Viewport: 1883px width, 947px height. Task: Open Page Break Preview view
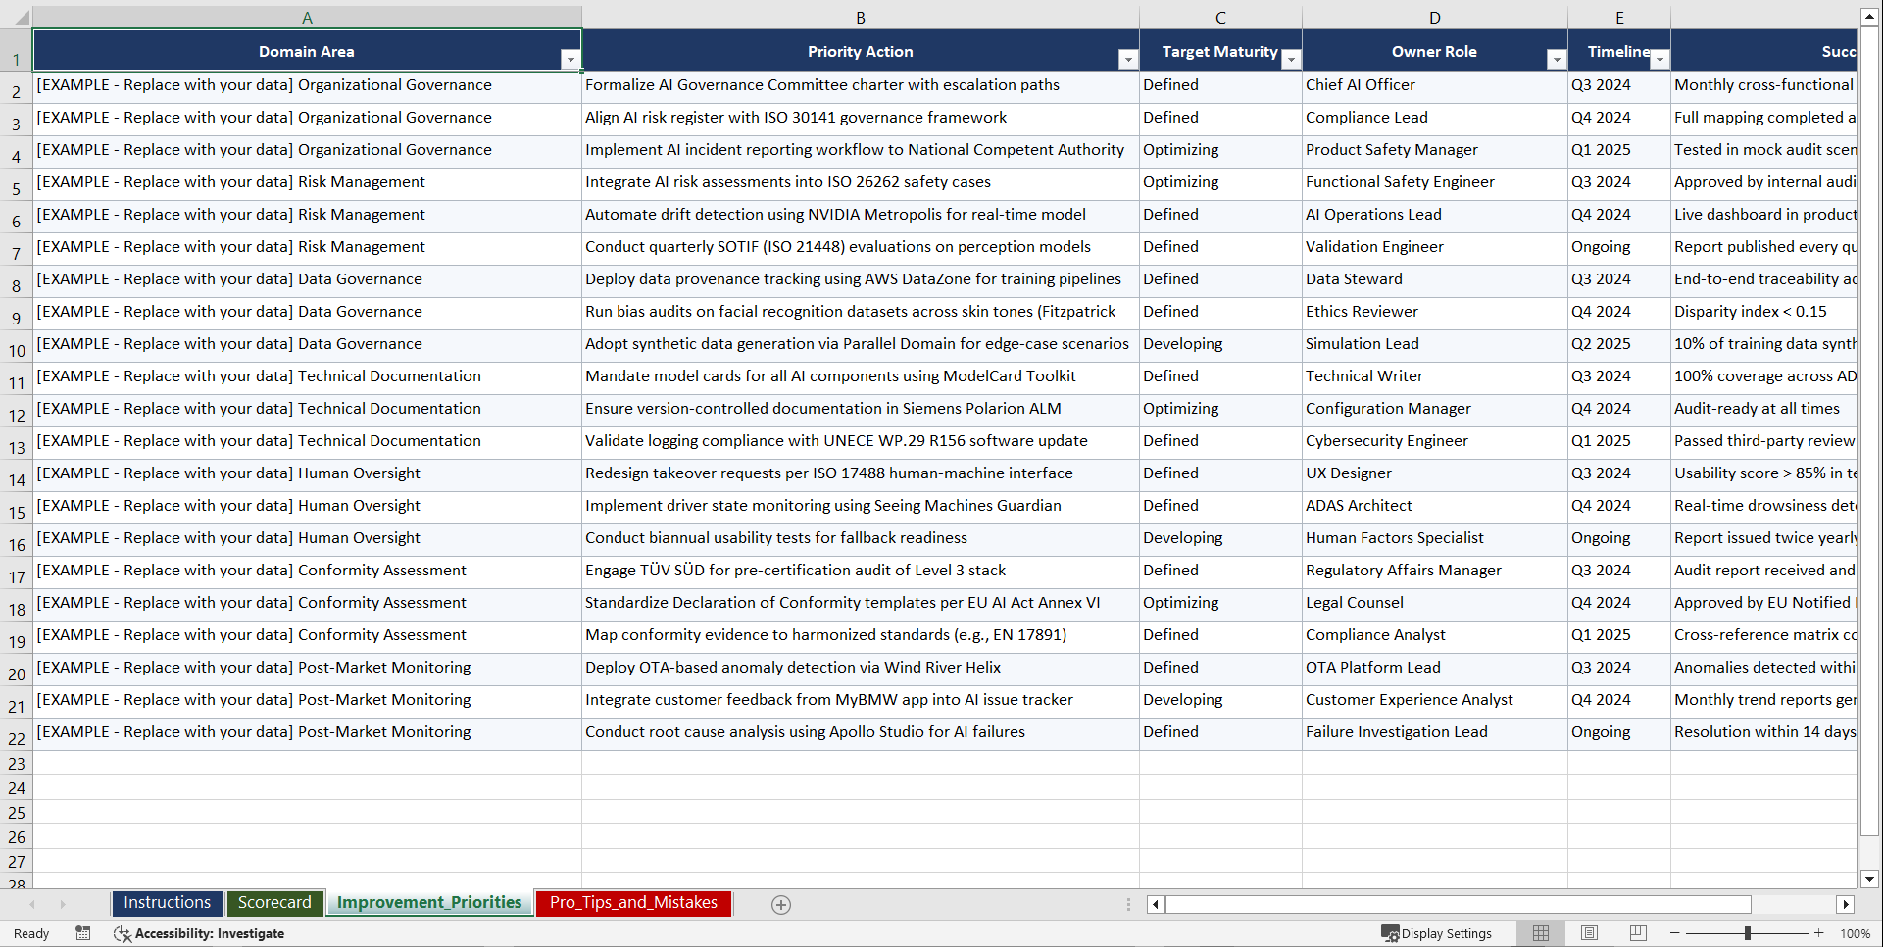tap(1638, 933)
